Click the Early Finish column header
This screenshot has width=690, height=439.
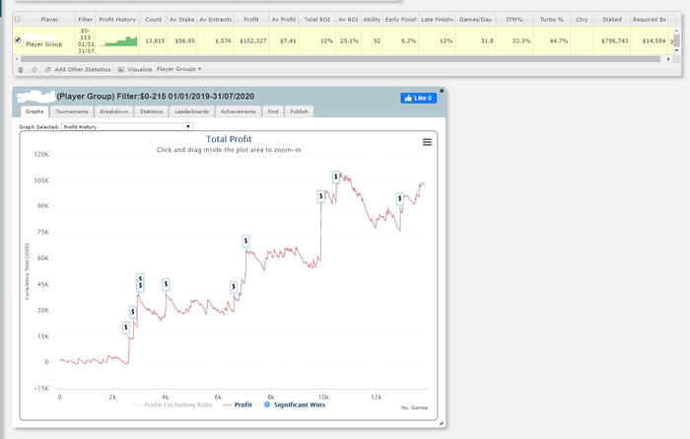tap(400, 20)
